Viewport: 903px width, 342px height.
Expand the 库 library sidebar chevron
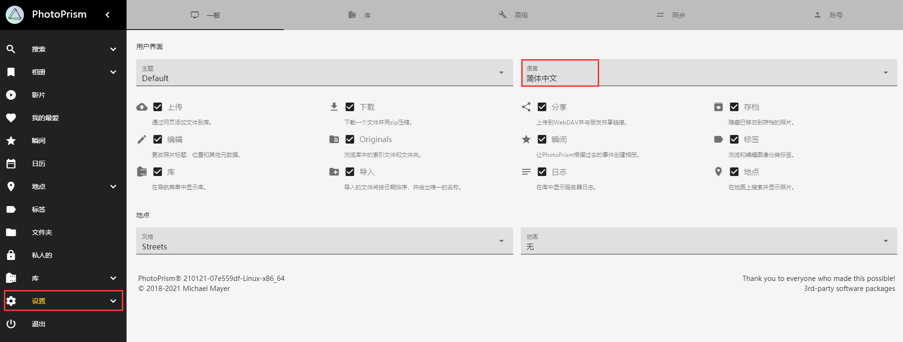(113, 278)
